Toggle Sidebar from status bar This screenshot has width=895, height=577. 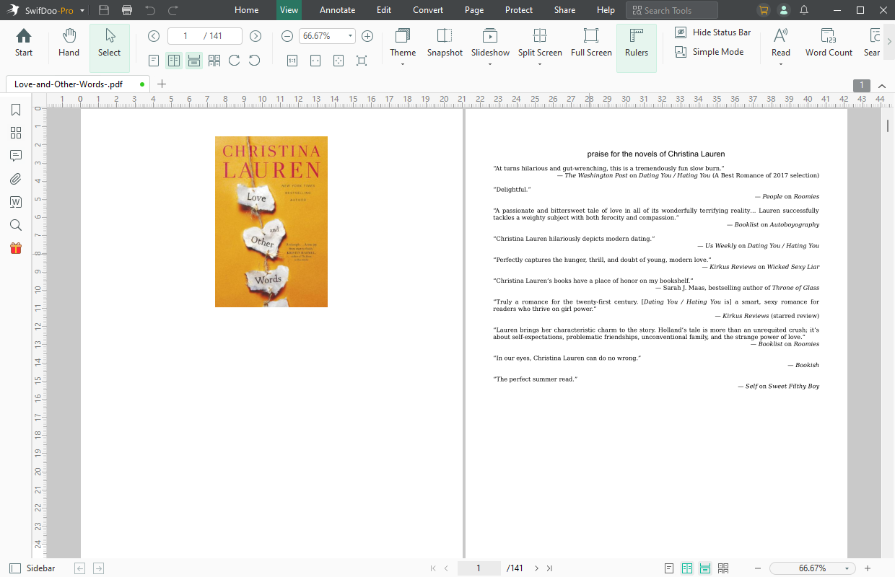coord(32,568)
